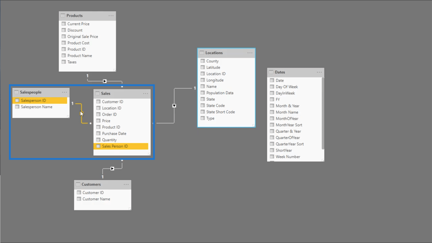Click the field icon beside Order ID
The image size is (432, 243).
click(x=98, y=114)
